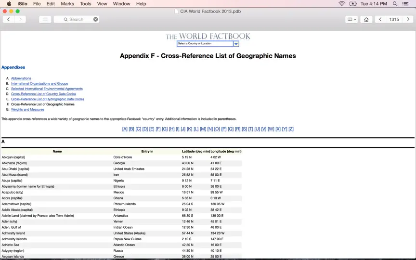
Task: Open the Wi-Fi status menu
Action: pos(342,4)
